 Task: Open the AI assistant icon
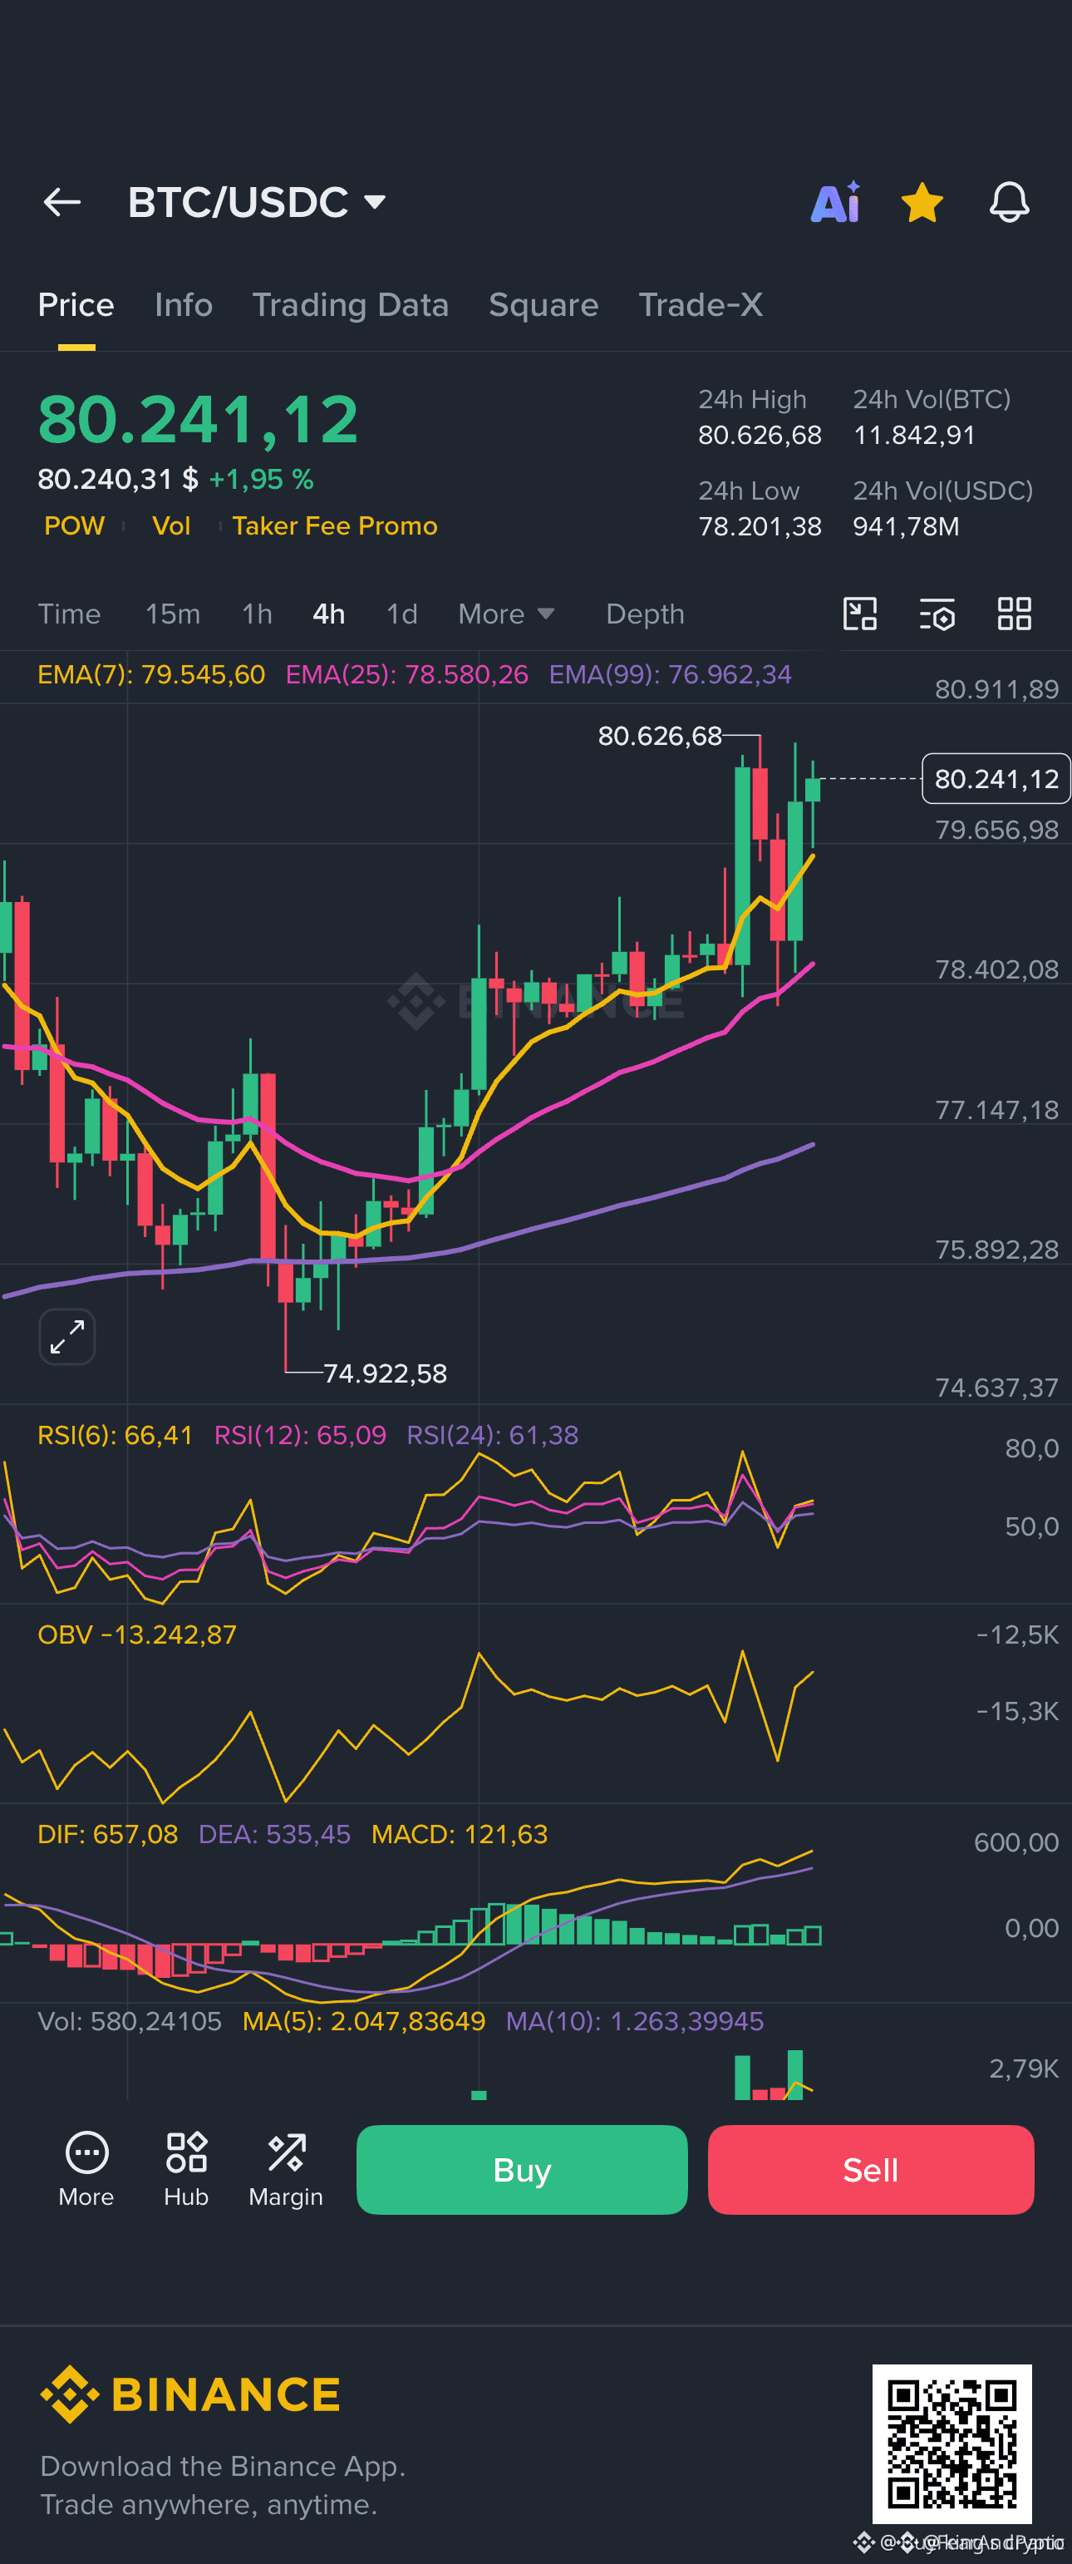coord(835,202)
